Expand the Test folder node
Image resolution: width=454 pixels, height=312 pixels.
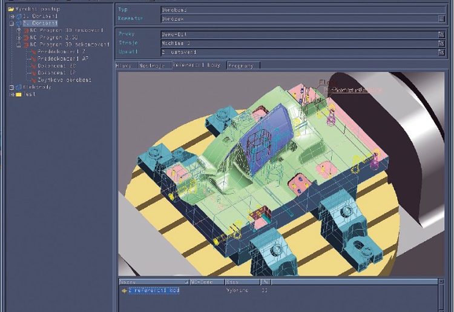click(11, 94)
